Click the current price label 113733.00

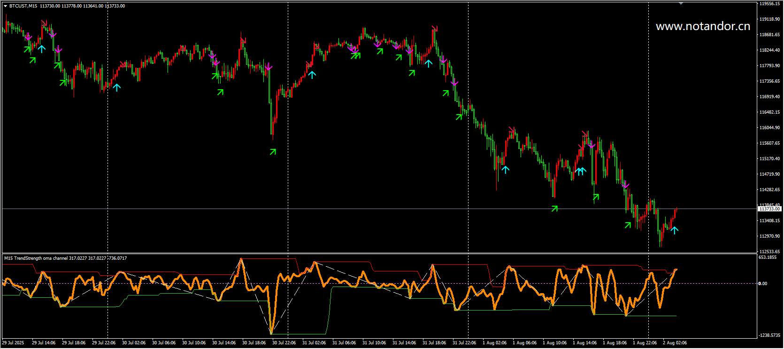pos(770,209)
